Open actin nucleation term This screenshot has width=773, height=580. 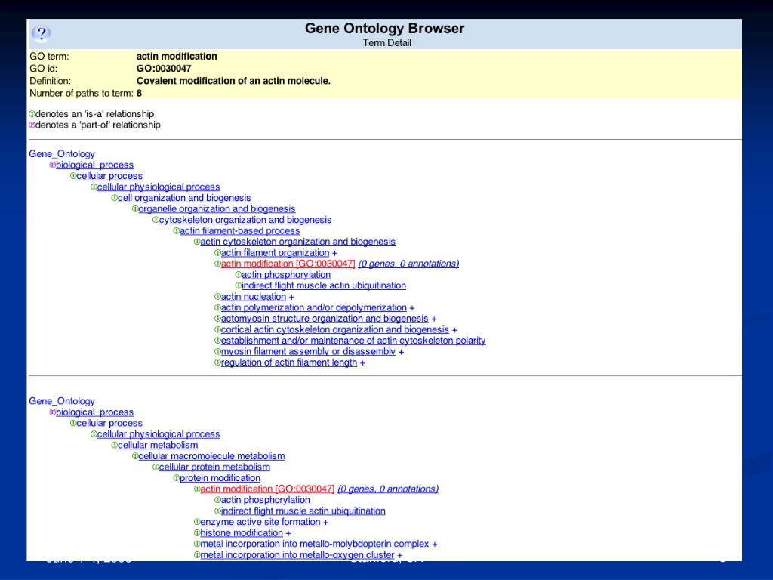[254, 296]
